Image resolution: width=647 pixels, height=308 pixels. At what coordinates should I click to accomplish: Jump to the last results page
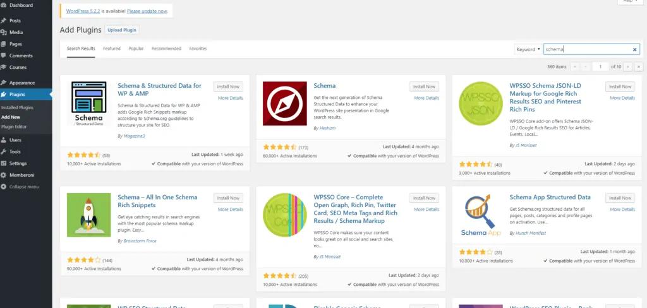click(x=639, y=66)
